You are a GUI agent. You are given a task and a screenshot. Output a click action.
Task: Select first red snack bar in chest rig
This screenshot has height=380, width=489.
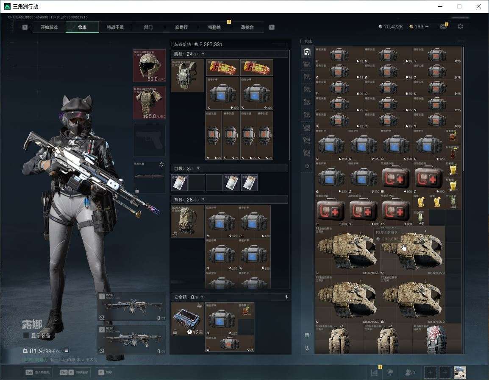point(222,68)
